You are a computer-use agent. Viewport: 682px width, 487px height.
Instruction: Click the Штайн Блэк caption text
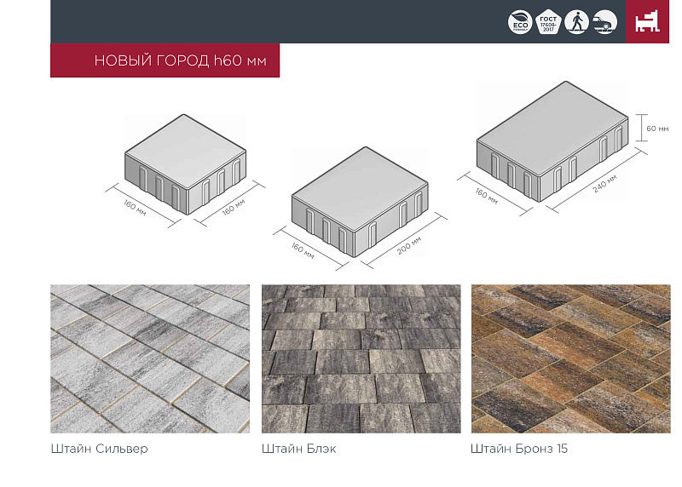[298, 448]
